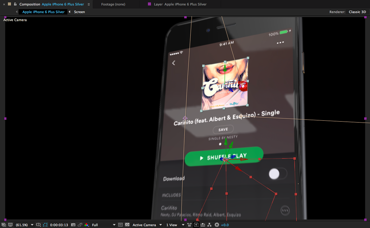Switch to the Composition Apple iPhone 6 Plus Silver tab
The image size is (370, 228).
click(51, 4)
